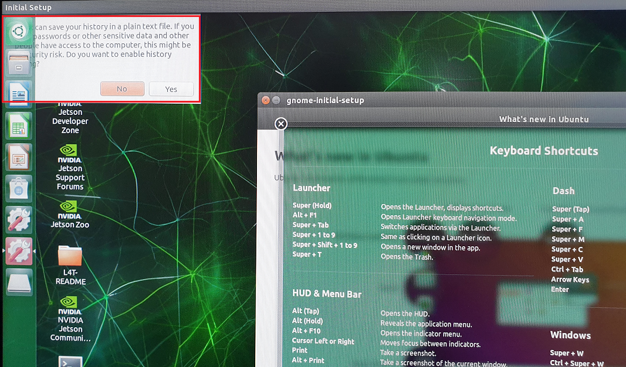Dismiss the Keyboard Shortcuts overlay with X
The height and width of the screenshot is (367, 626).
pos(281,124)
